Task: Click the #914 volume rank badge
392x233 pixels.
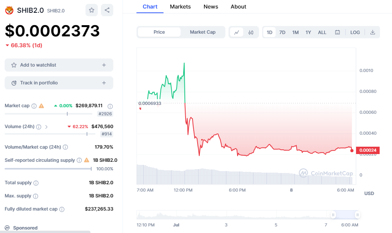Action: tap(106, 134)
